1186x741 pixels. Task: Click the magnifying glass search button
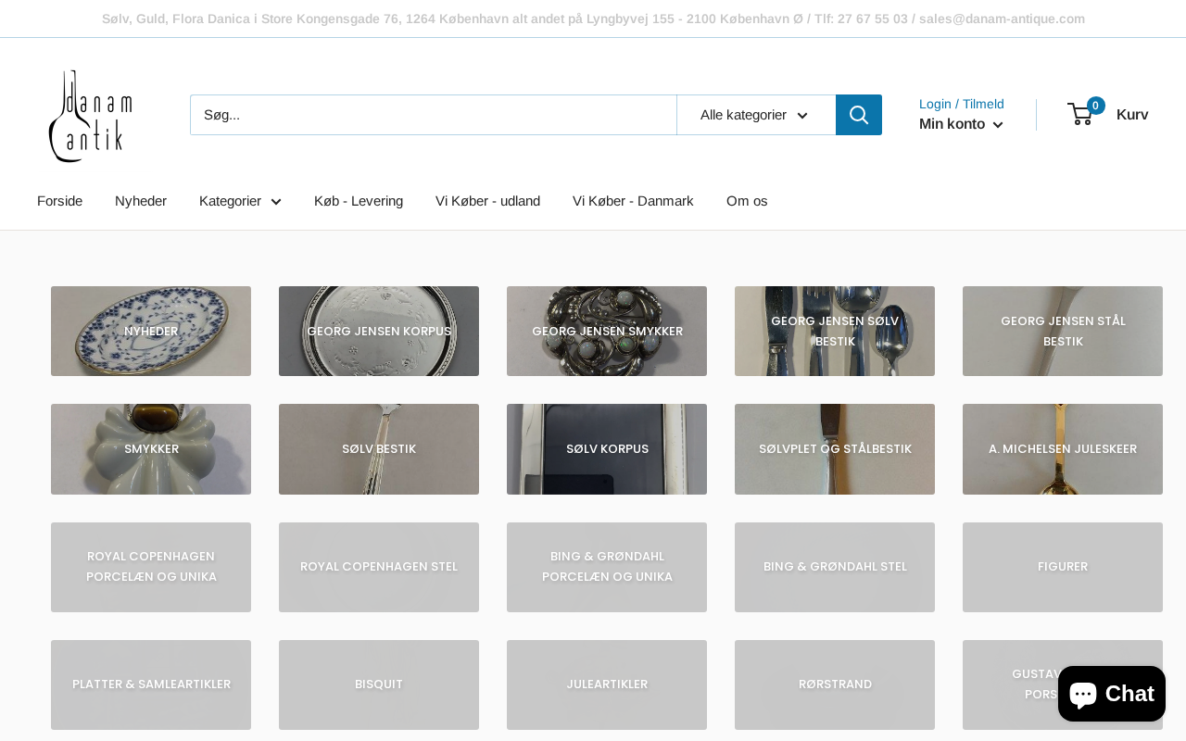[858, 115]
